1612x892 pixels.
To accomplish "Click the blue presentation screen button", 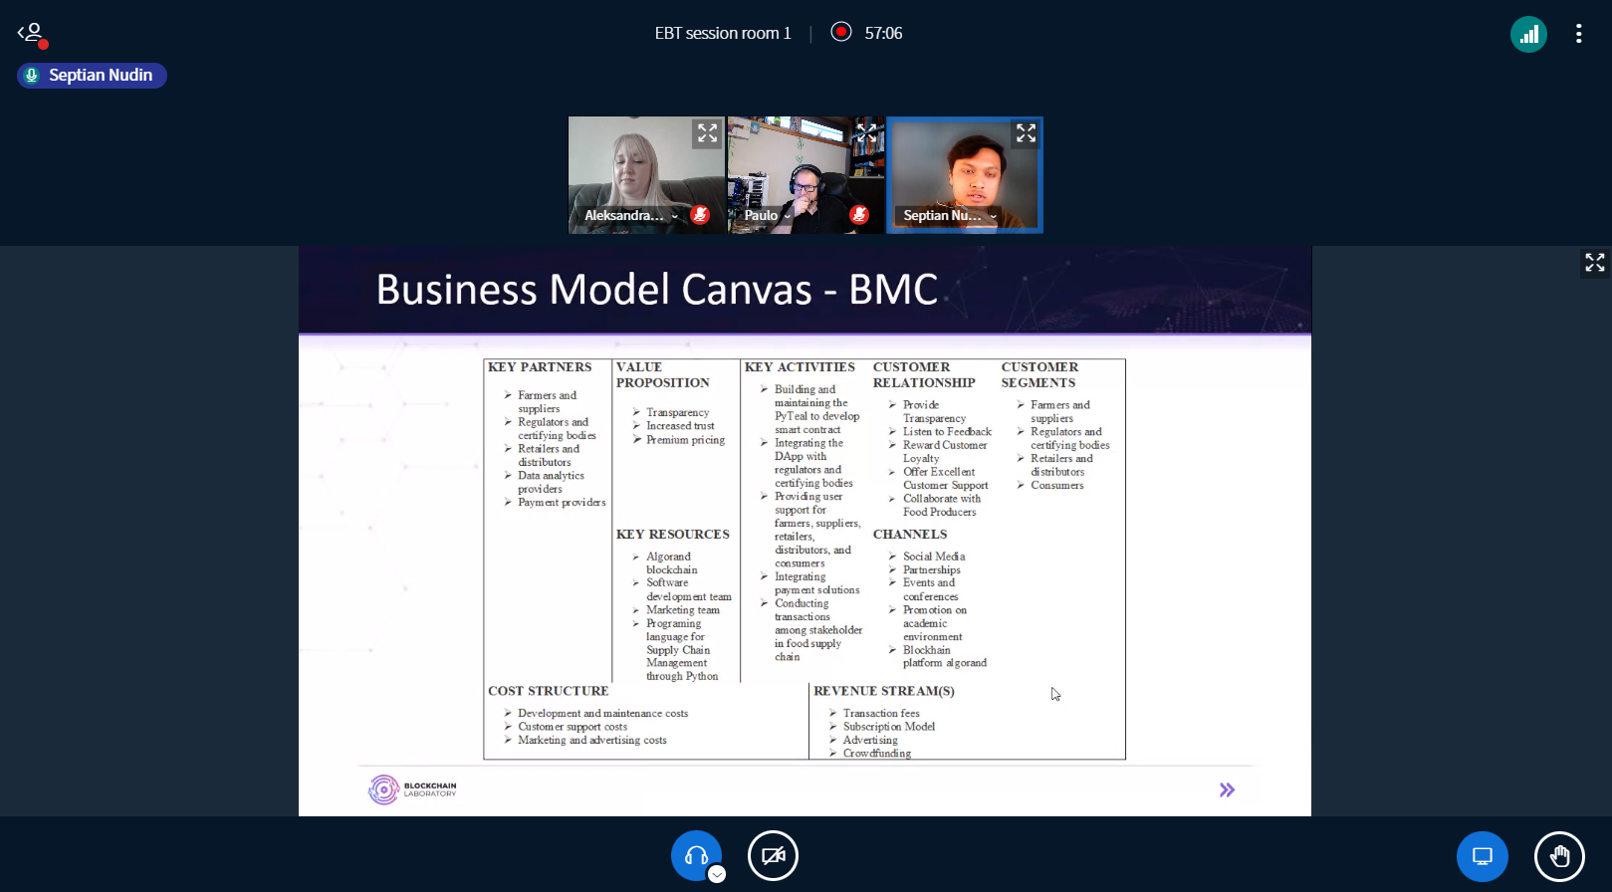I will point(1482,856).
